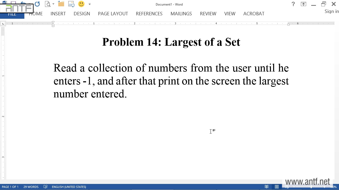Image resolution: width=339 pixels, height=190 pixels.
Task: Expand Customize Quick Access Toolbar dropdown
Action: point(90,4)
